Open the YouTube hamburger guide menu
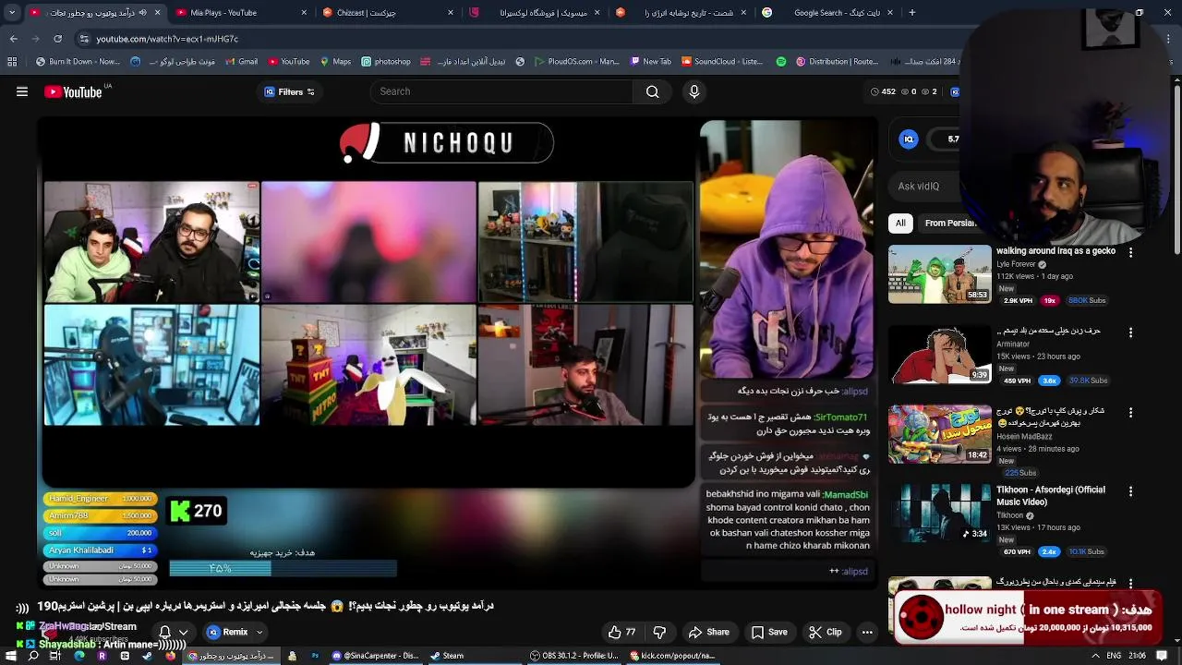The image size is (1182, 665). click(x=22, y=91)
